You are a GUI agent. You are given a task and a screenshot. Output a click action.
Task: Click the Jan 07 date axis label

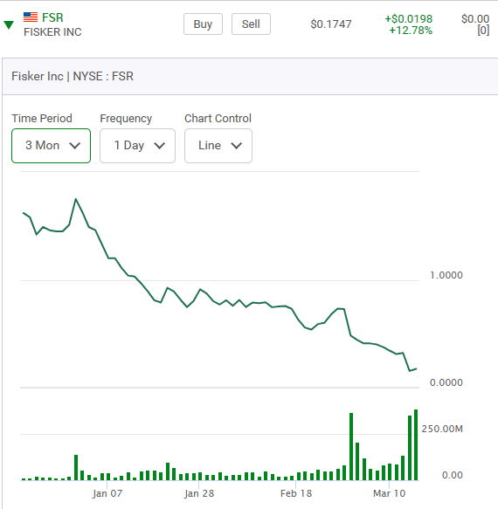107,493
